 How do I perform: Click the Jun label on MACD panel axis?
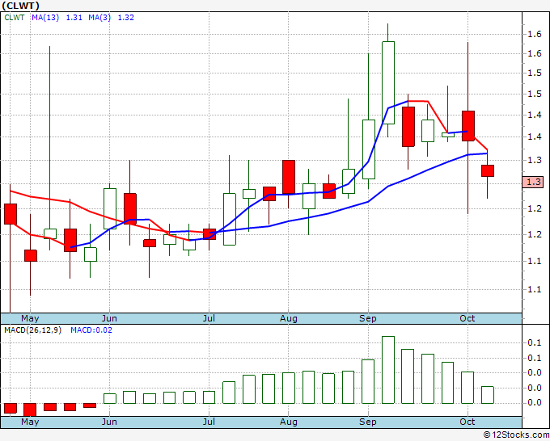[109, 422]
